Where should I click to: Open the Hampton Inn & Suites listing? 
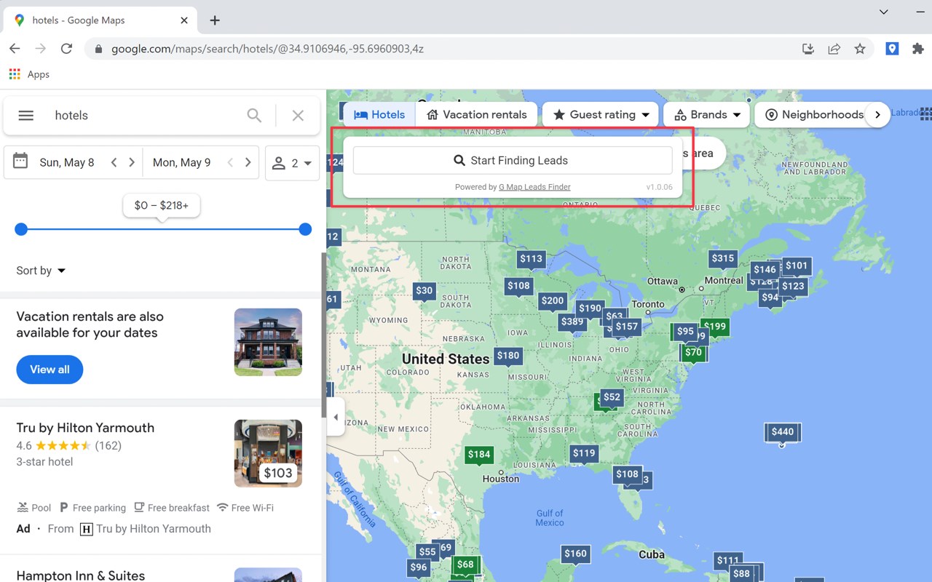(x=81, y=575)
